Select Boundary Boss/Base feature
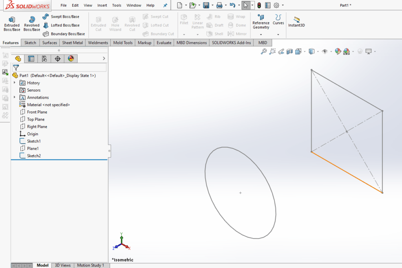 coord(64,34)
